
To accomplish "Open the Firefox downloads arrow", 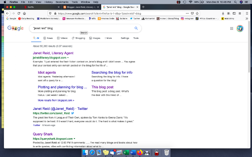I will pos(223,13).
